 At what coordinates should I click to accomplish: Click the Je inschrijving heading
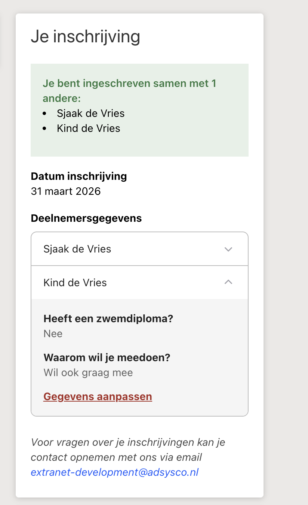click(x=85, y=36)
